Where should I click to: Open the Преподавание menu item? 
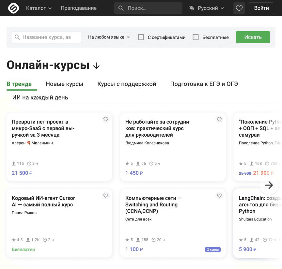pyautogui.click(x=79, y=8)
